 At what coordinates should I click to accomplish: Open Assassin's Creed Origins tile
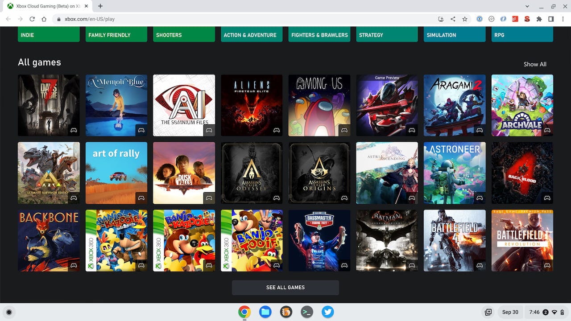(319, 173)
